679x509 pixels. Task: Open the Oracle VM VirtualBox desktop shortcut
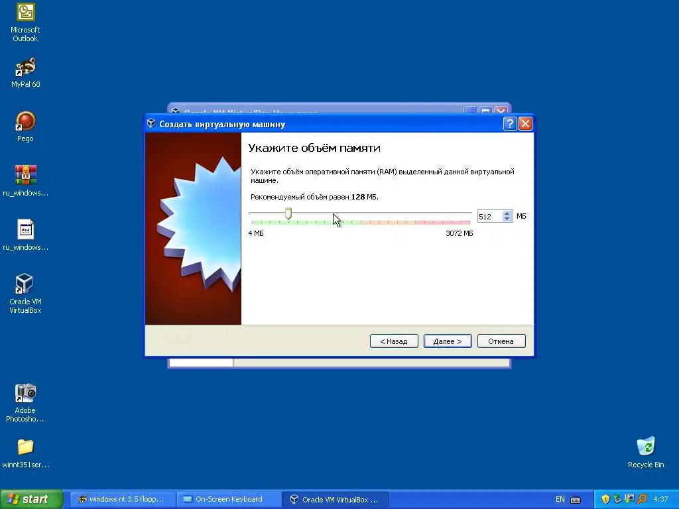tap(25, 294)
